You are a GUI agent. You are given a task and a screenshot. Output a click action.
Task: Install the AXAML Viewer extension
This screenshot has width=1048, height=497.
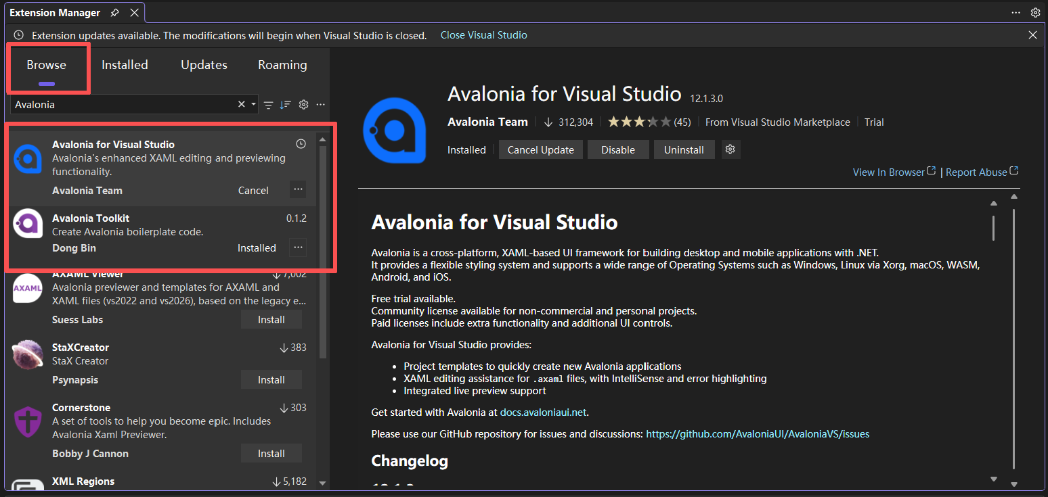click(271, 320)
